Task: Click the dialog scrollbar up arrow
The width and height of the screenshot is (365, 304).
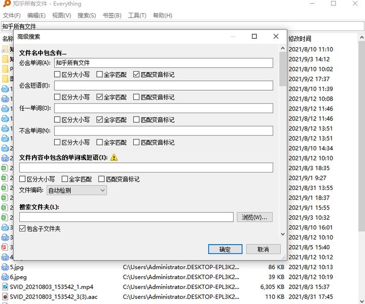Action: click(283, 48)
